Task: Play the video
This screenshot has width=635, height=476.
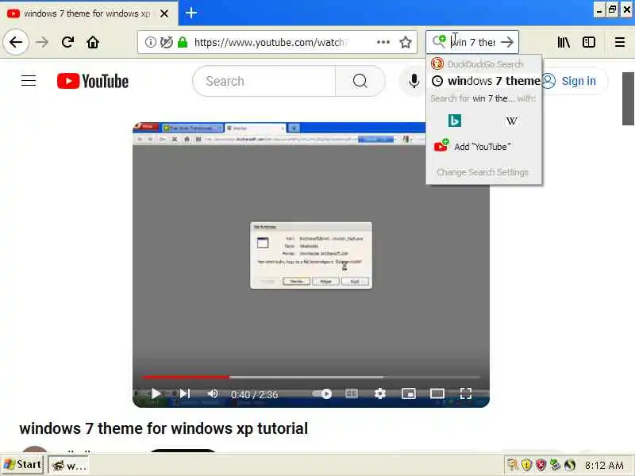Action: tap(156, 393)
